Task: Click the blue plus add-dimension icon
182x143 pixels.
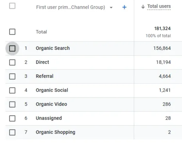Action: point(124,7)
